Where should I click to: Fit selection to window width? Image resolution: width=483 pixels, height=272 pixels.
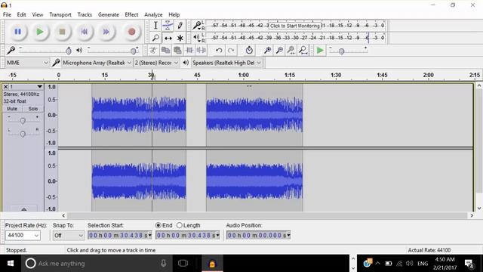coord(291,50)
